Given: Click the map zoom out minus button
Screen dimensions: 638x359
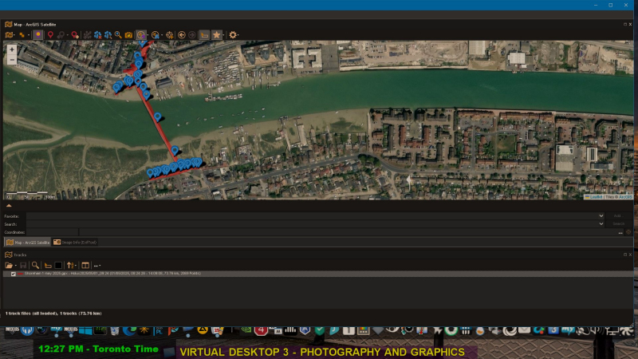Looking at the screenshot, I should [x=12, y=60].
